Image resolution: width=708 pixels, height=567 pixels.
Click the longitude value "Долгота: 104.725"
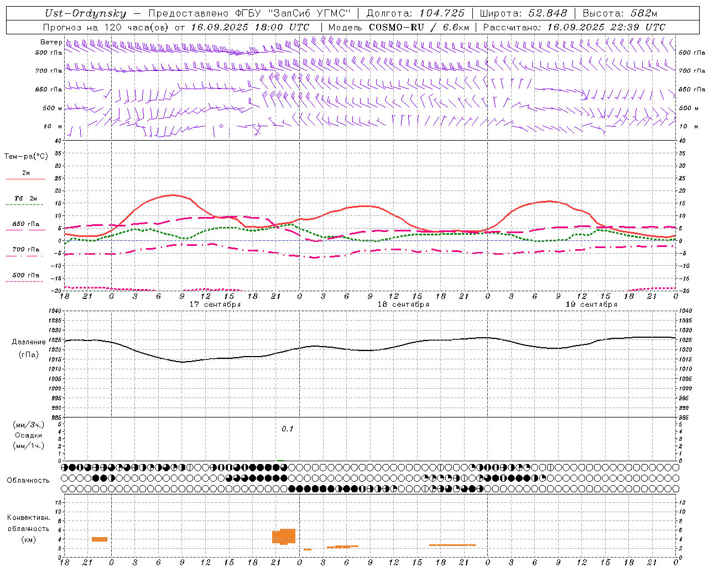(415, 13)
